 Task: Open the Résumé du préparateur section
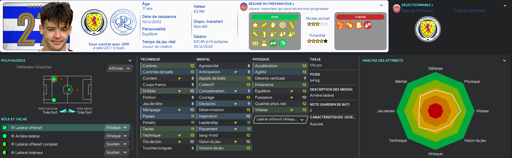[x=271, y=4]
